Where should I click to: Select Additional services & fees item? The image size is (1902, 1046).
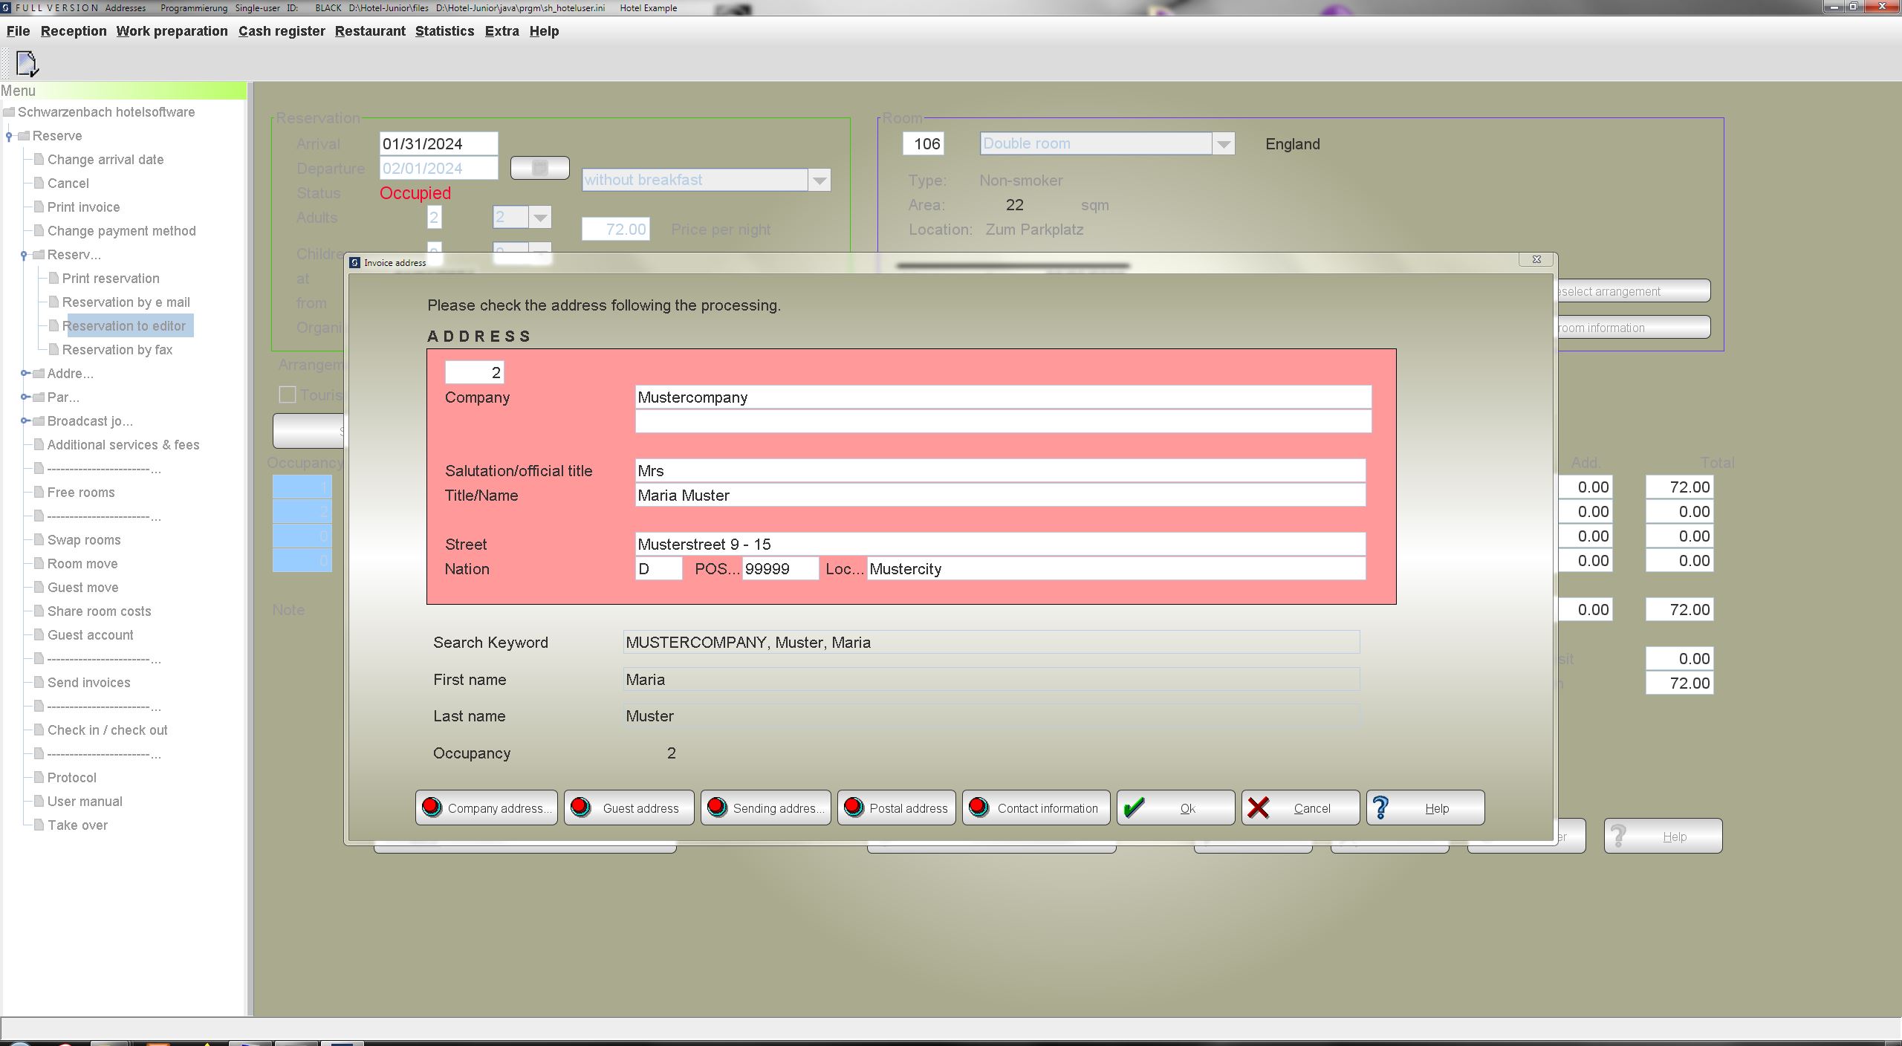(x=123, y=444)
